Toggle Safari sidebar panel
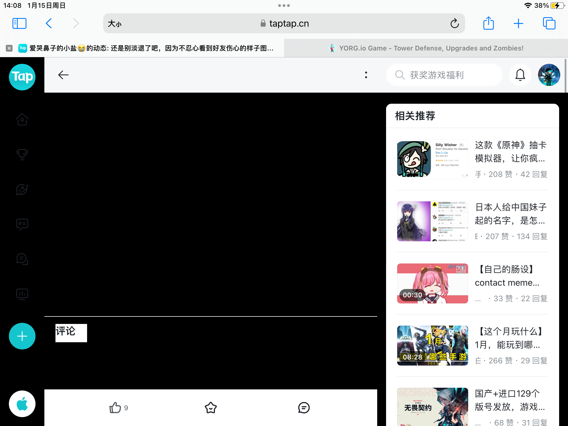 coord(19,24)
